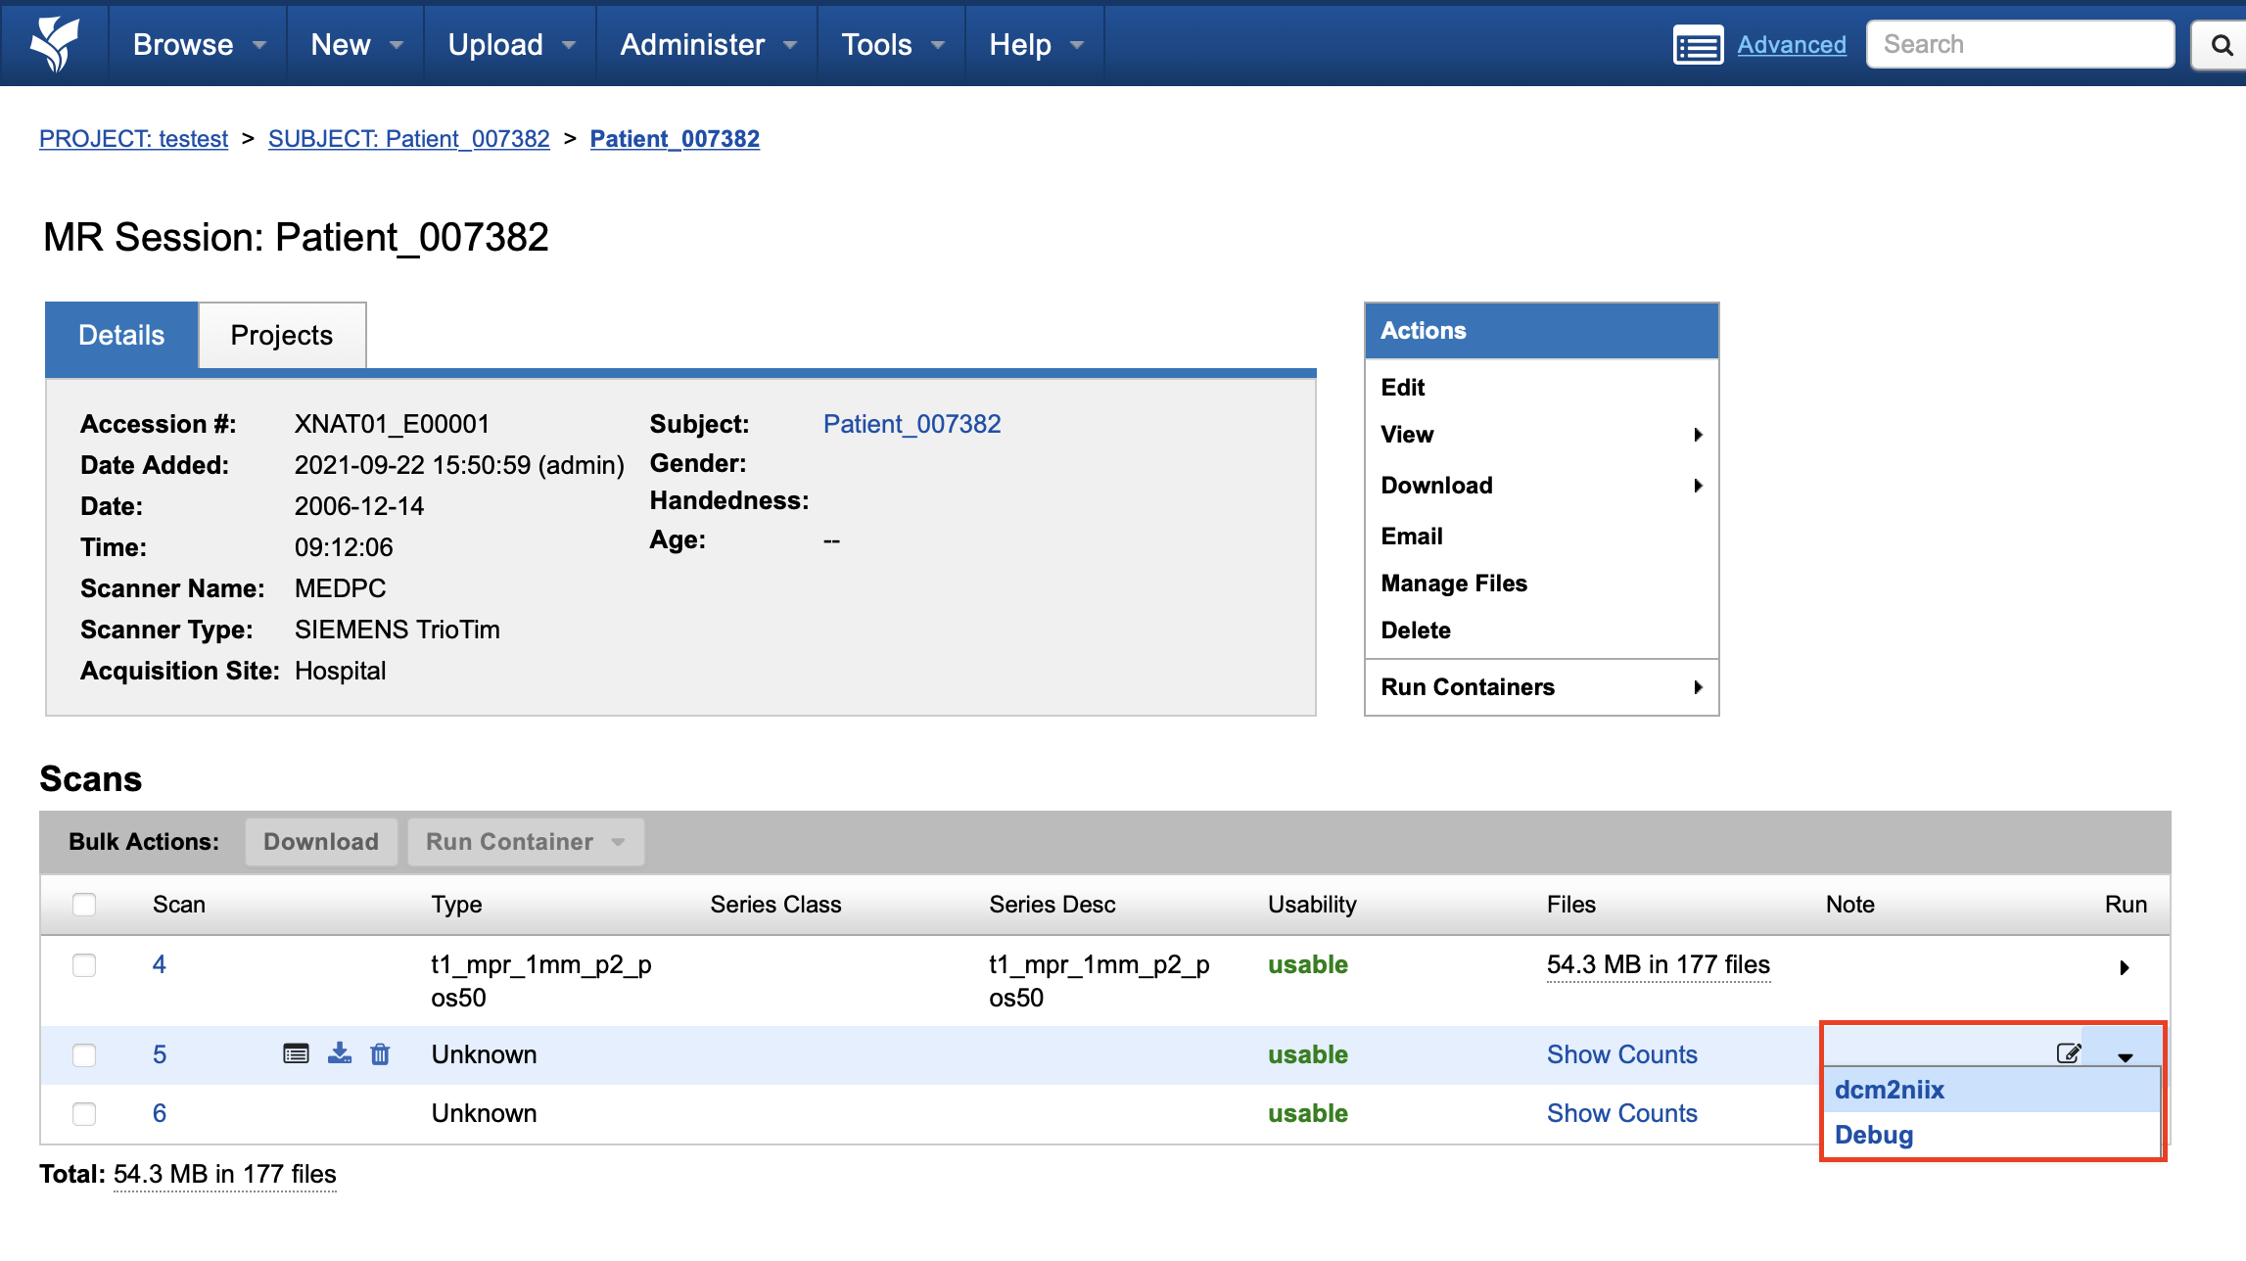Click the advanced search list icon
The height and width of the screenshot is (1261, 2246).
tap(1698, 45)
